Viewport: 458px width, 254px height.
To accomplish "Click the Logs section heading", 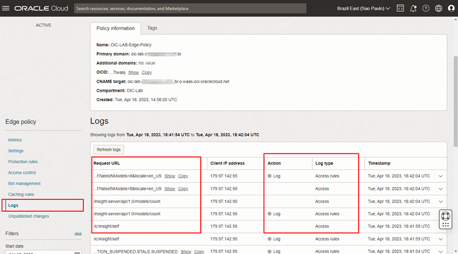I will pos(99,121).
